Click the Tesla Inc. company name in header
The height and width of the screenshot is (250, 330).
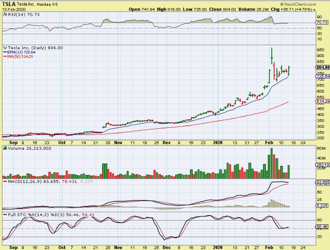pyautogui.click(x=26, y=4)
